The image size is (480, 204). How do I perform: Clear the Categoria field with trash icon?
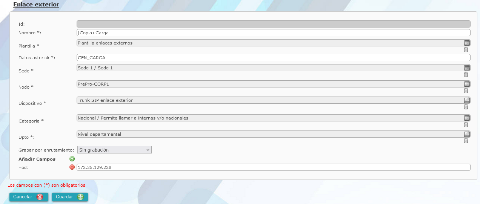click(466, 124)
